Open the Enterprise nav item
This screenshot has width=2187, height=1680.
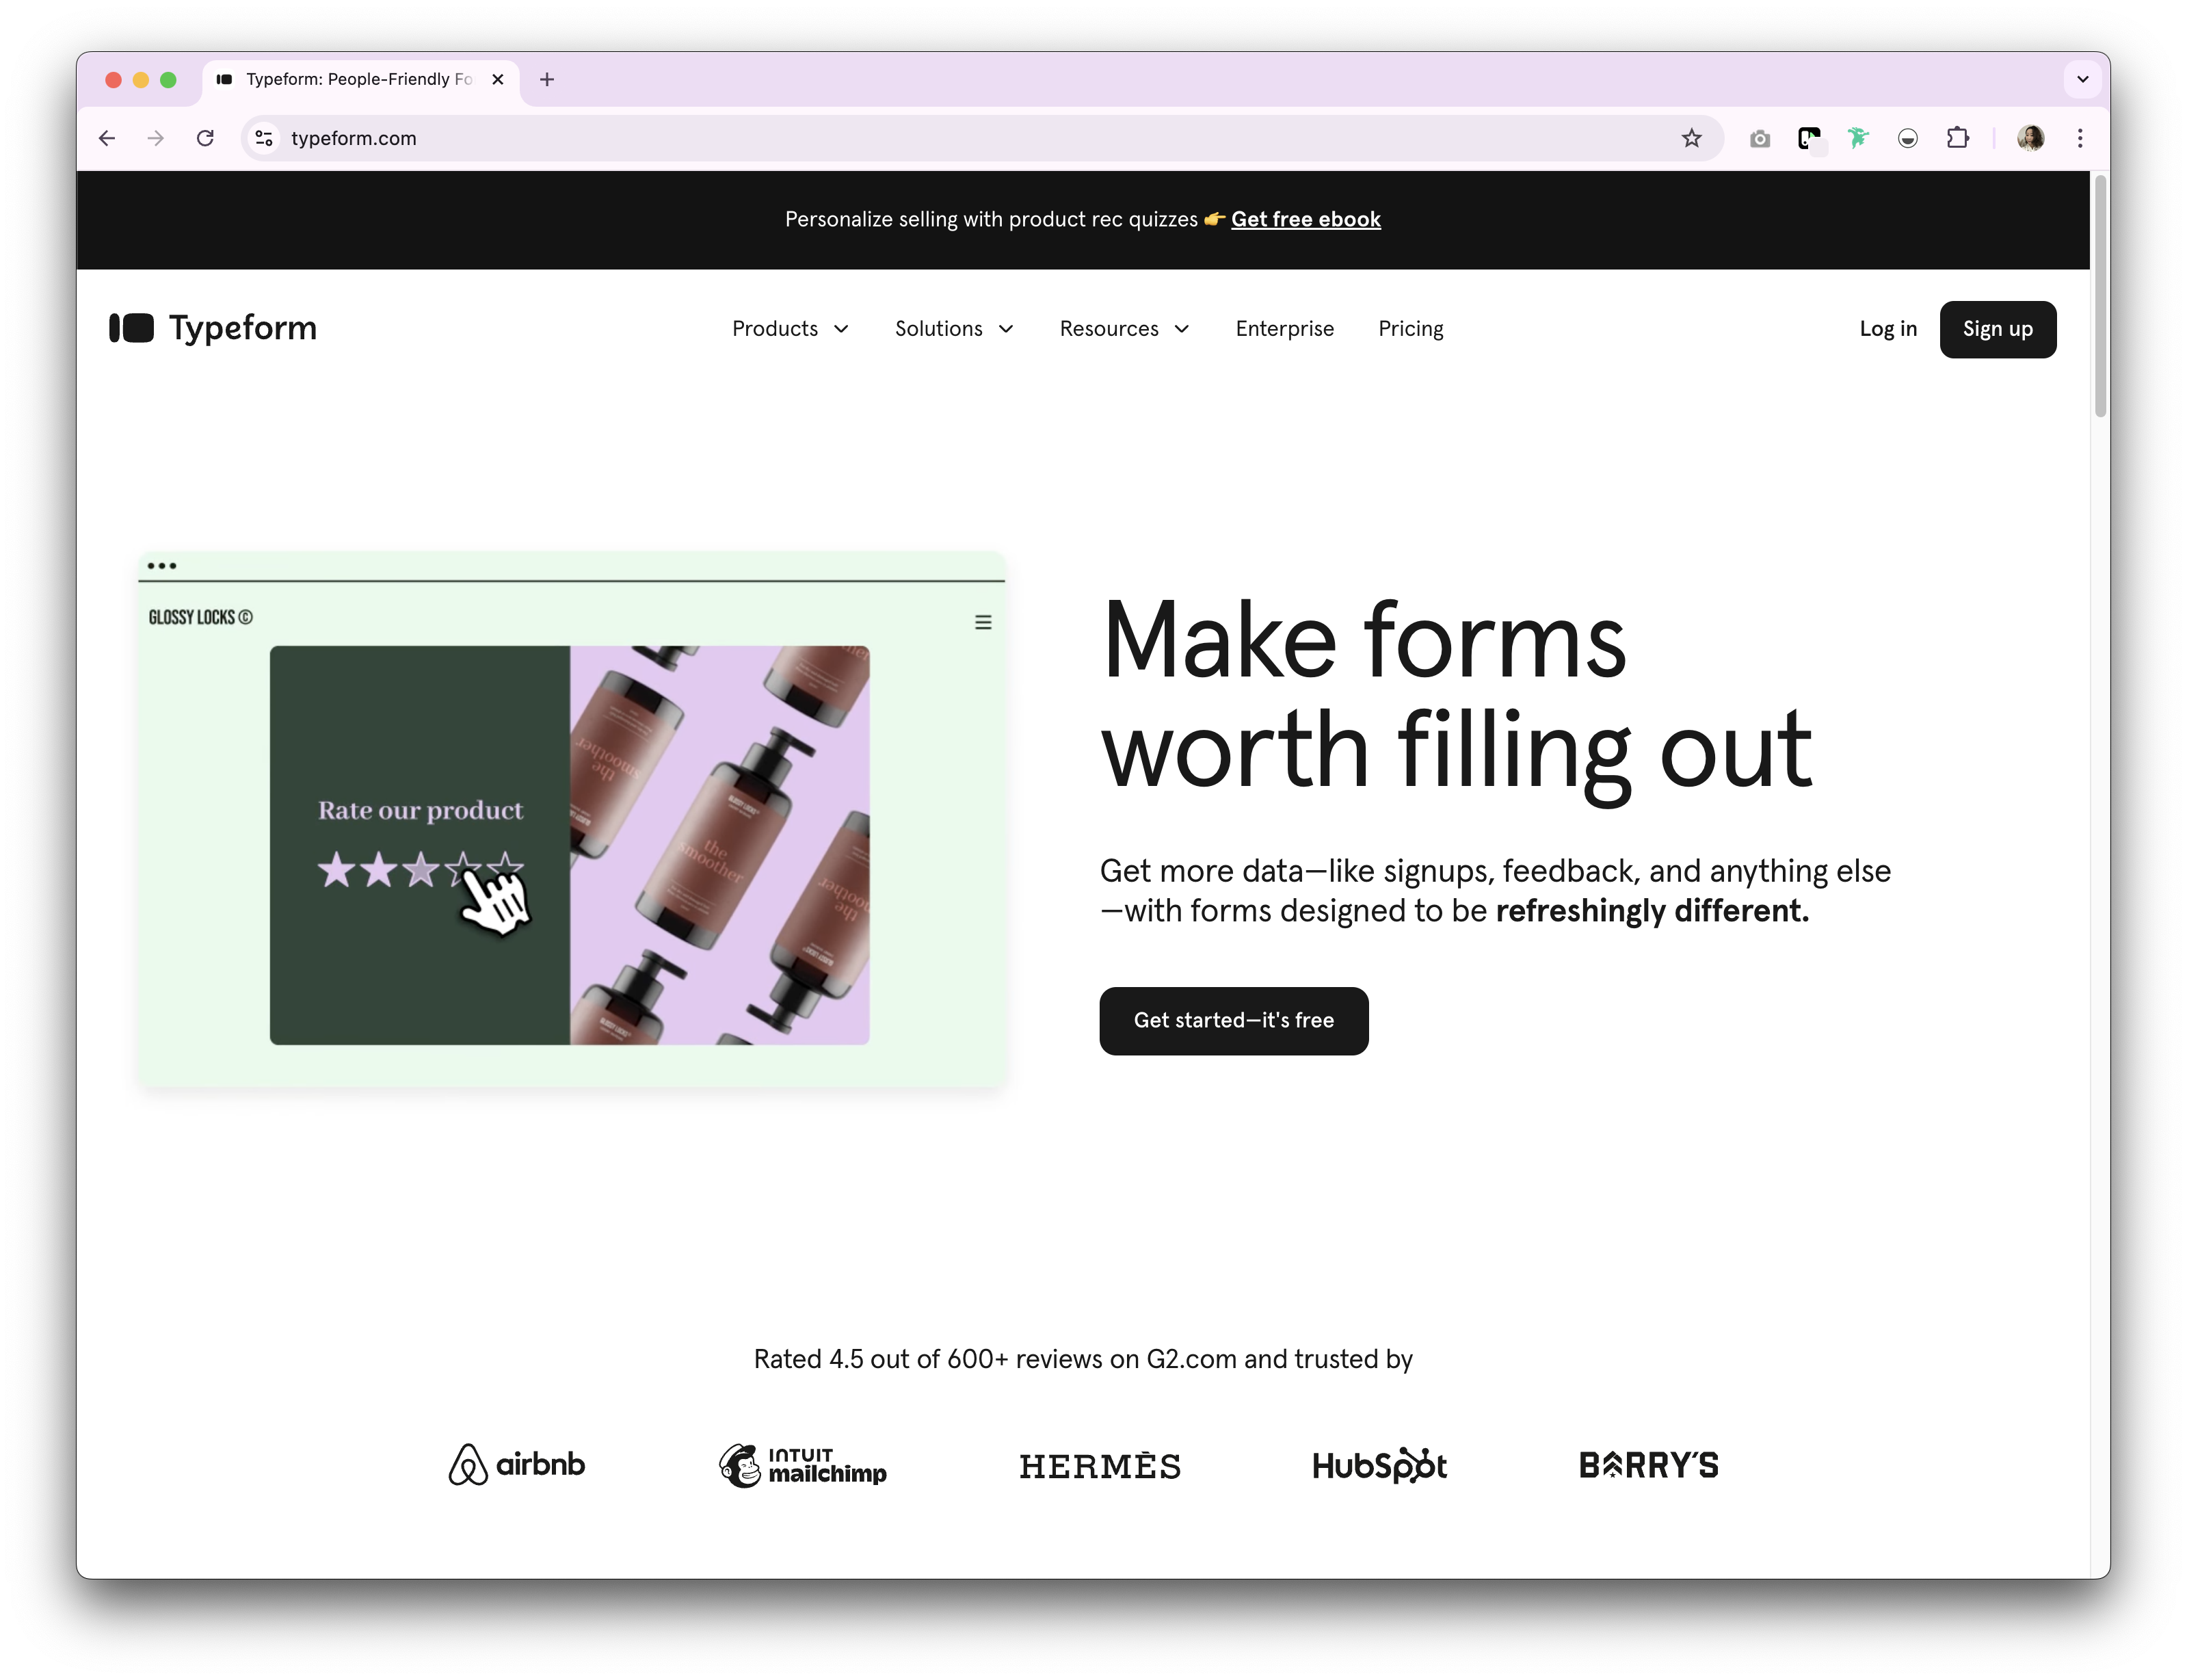(1284, 329)
